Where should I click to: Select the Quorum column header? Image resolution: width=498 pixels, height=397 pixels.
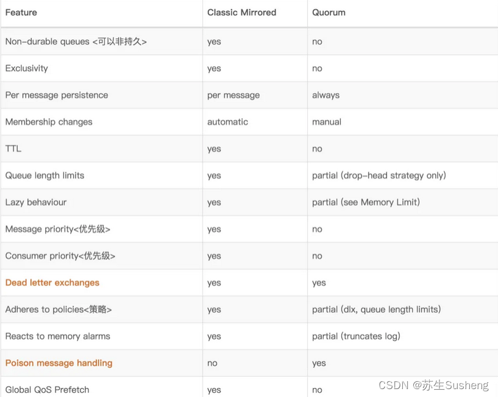[x=329, y=12]
